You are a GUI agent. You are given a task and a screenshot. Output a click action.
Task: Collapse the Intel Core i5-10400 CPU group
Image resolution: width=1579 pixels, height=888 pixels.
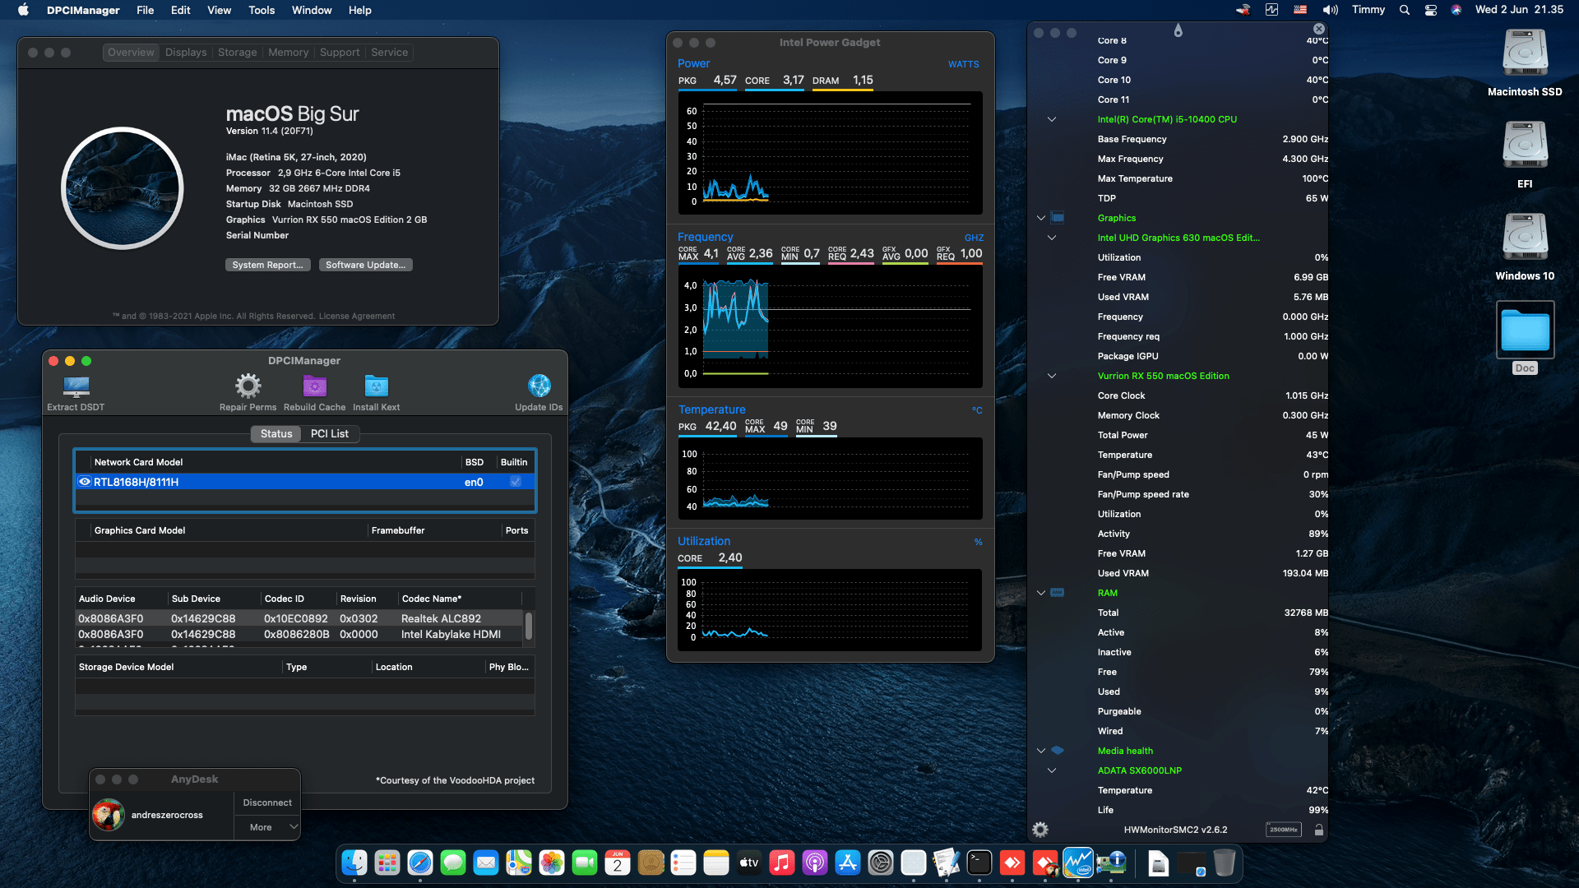[x=1052, y=119]
